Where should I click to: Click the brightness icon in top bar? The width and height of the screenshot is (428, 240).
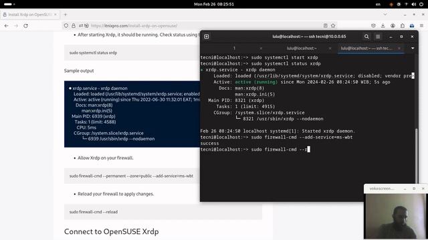[x=399, y=4]
